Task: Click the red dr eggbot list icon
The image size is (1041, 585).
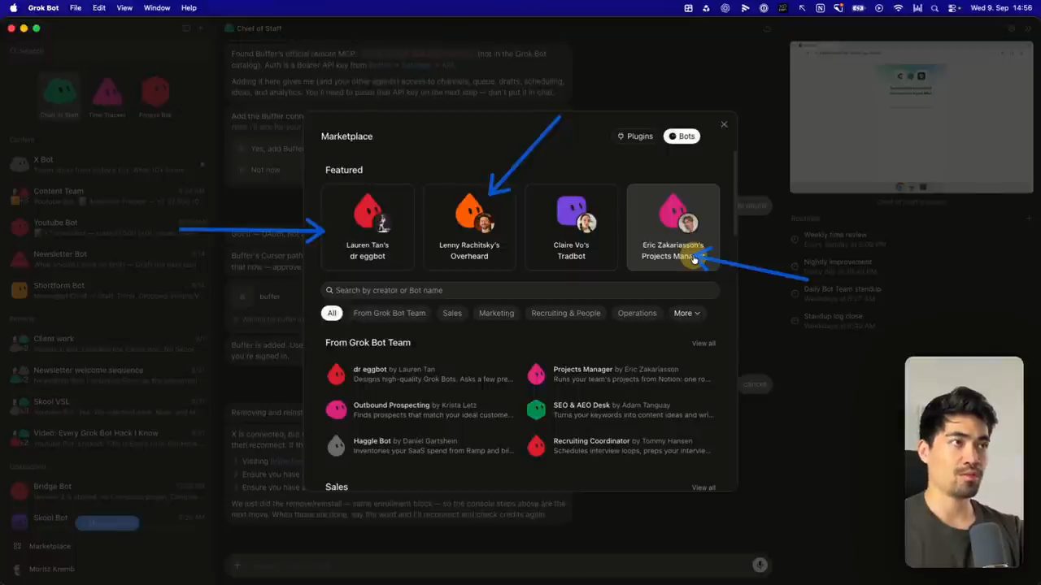Action: 336,374
